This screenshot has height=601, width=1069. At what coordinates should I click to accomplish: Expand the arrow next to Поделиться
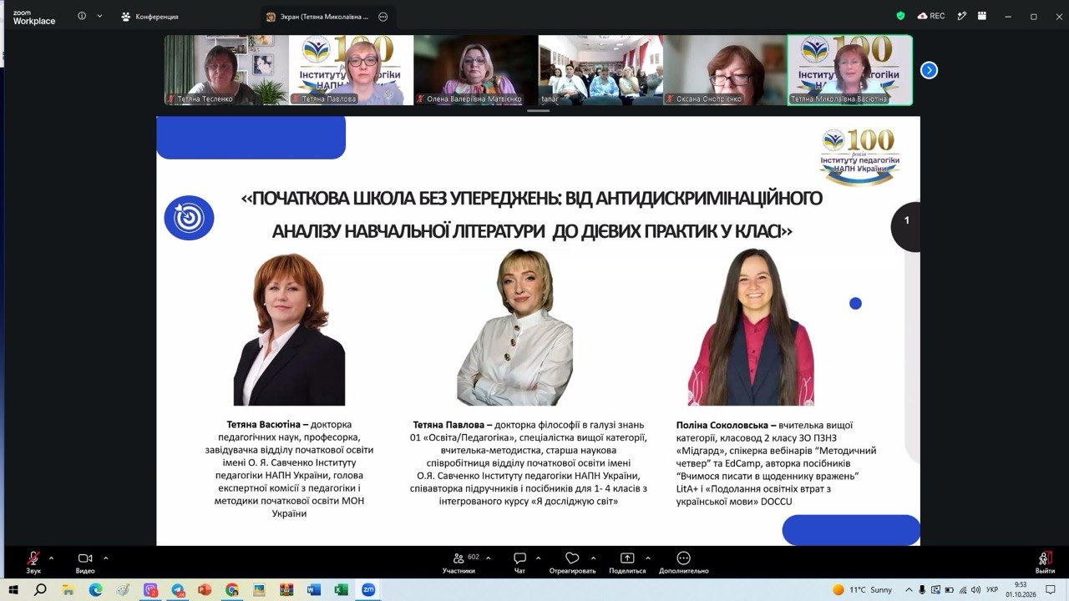(648, 558)
